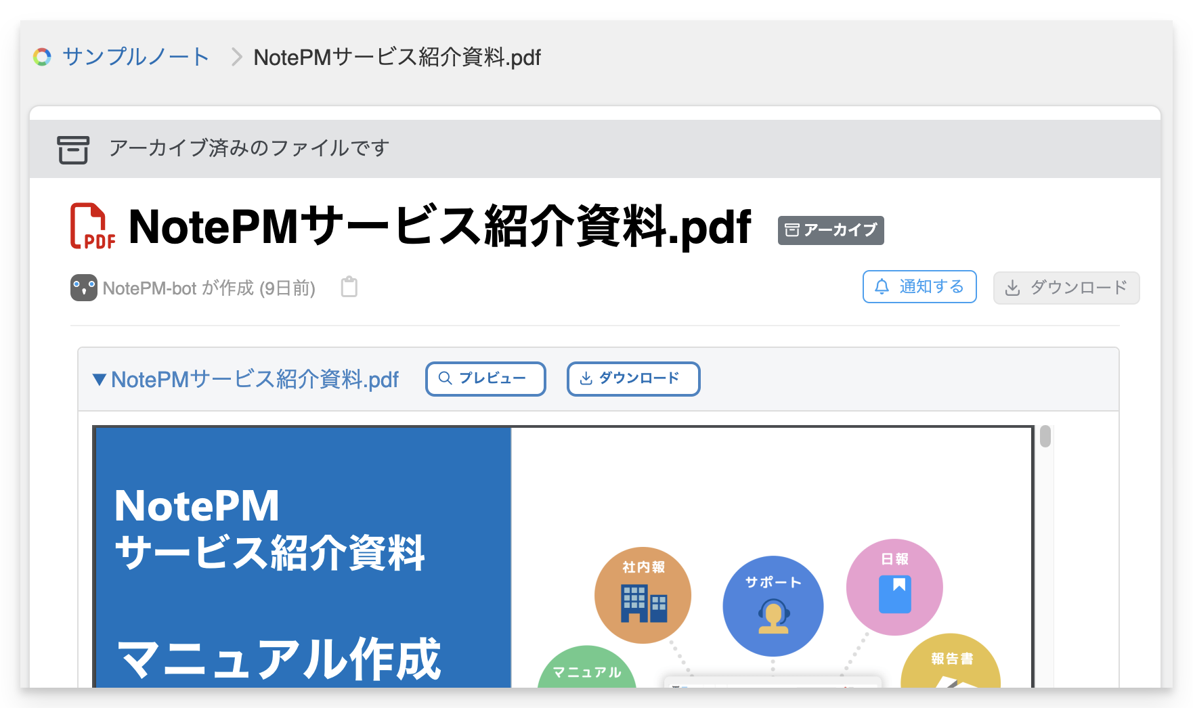Click the マニュアル green circle in preview
Image resolution: width=1193 pixels, height=708 pixels.
point(587,667)
